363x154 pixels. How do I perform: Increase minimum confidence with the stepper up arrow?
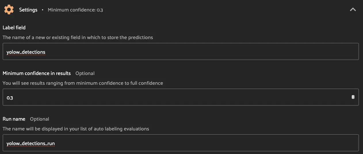pyautogui.click(x=353, y=96)
